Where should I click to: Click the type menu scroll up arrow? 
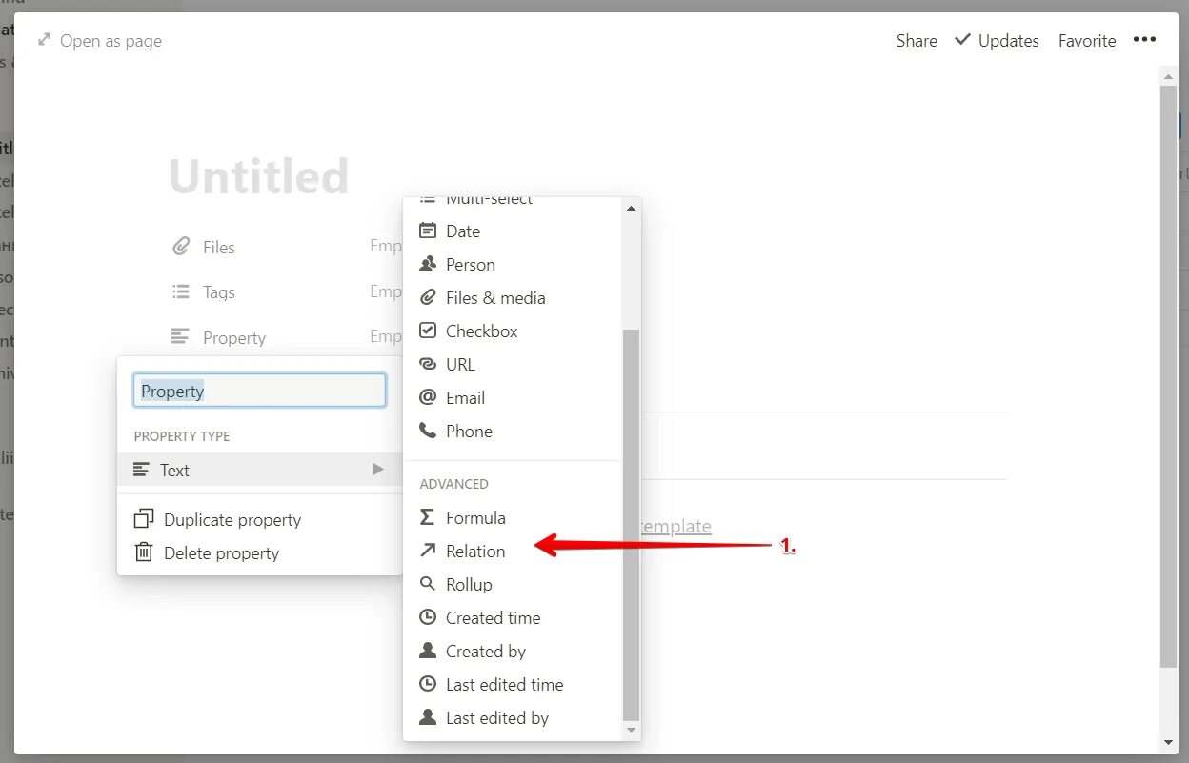[630, 208]
